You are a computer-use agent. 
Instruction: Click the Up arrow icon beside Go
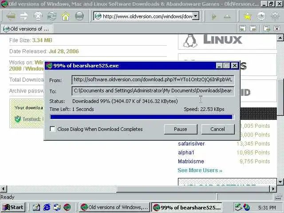coord(227,17)
